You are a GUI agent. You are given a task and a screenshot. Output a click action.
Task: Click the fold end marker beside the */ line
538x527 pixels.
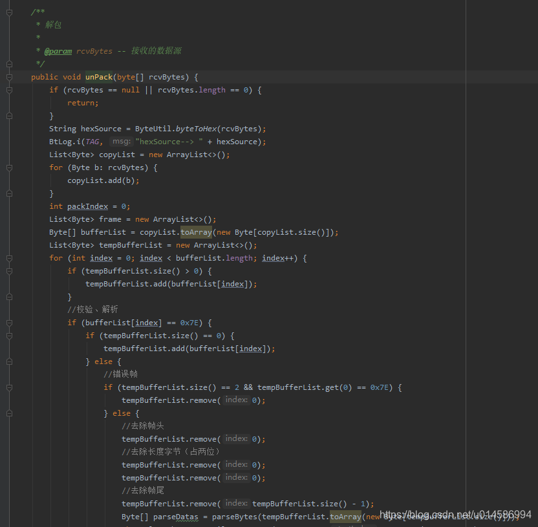[x=10, y=64]
